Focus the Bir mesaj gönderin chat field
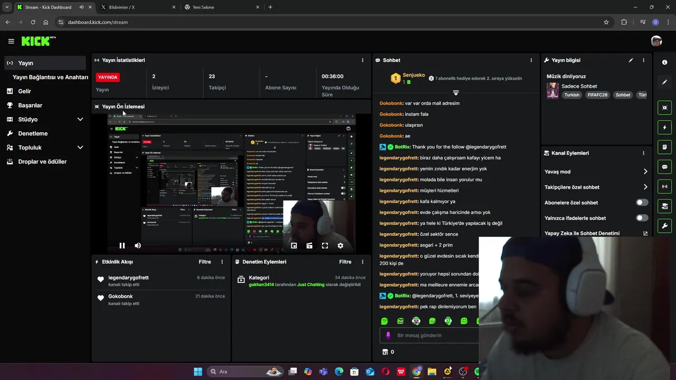Screen dimensions: 676x380 [429, 335]
